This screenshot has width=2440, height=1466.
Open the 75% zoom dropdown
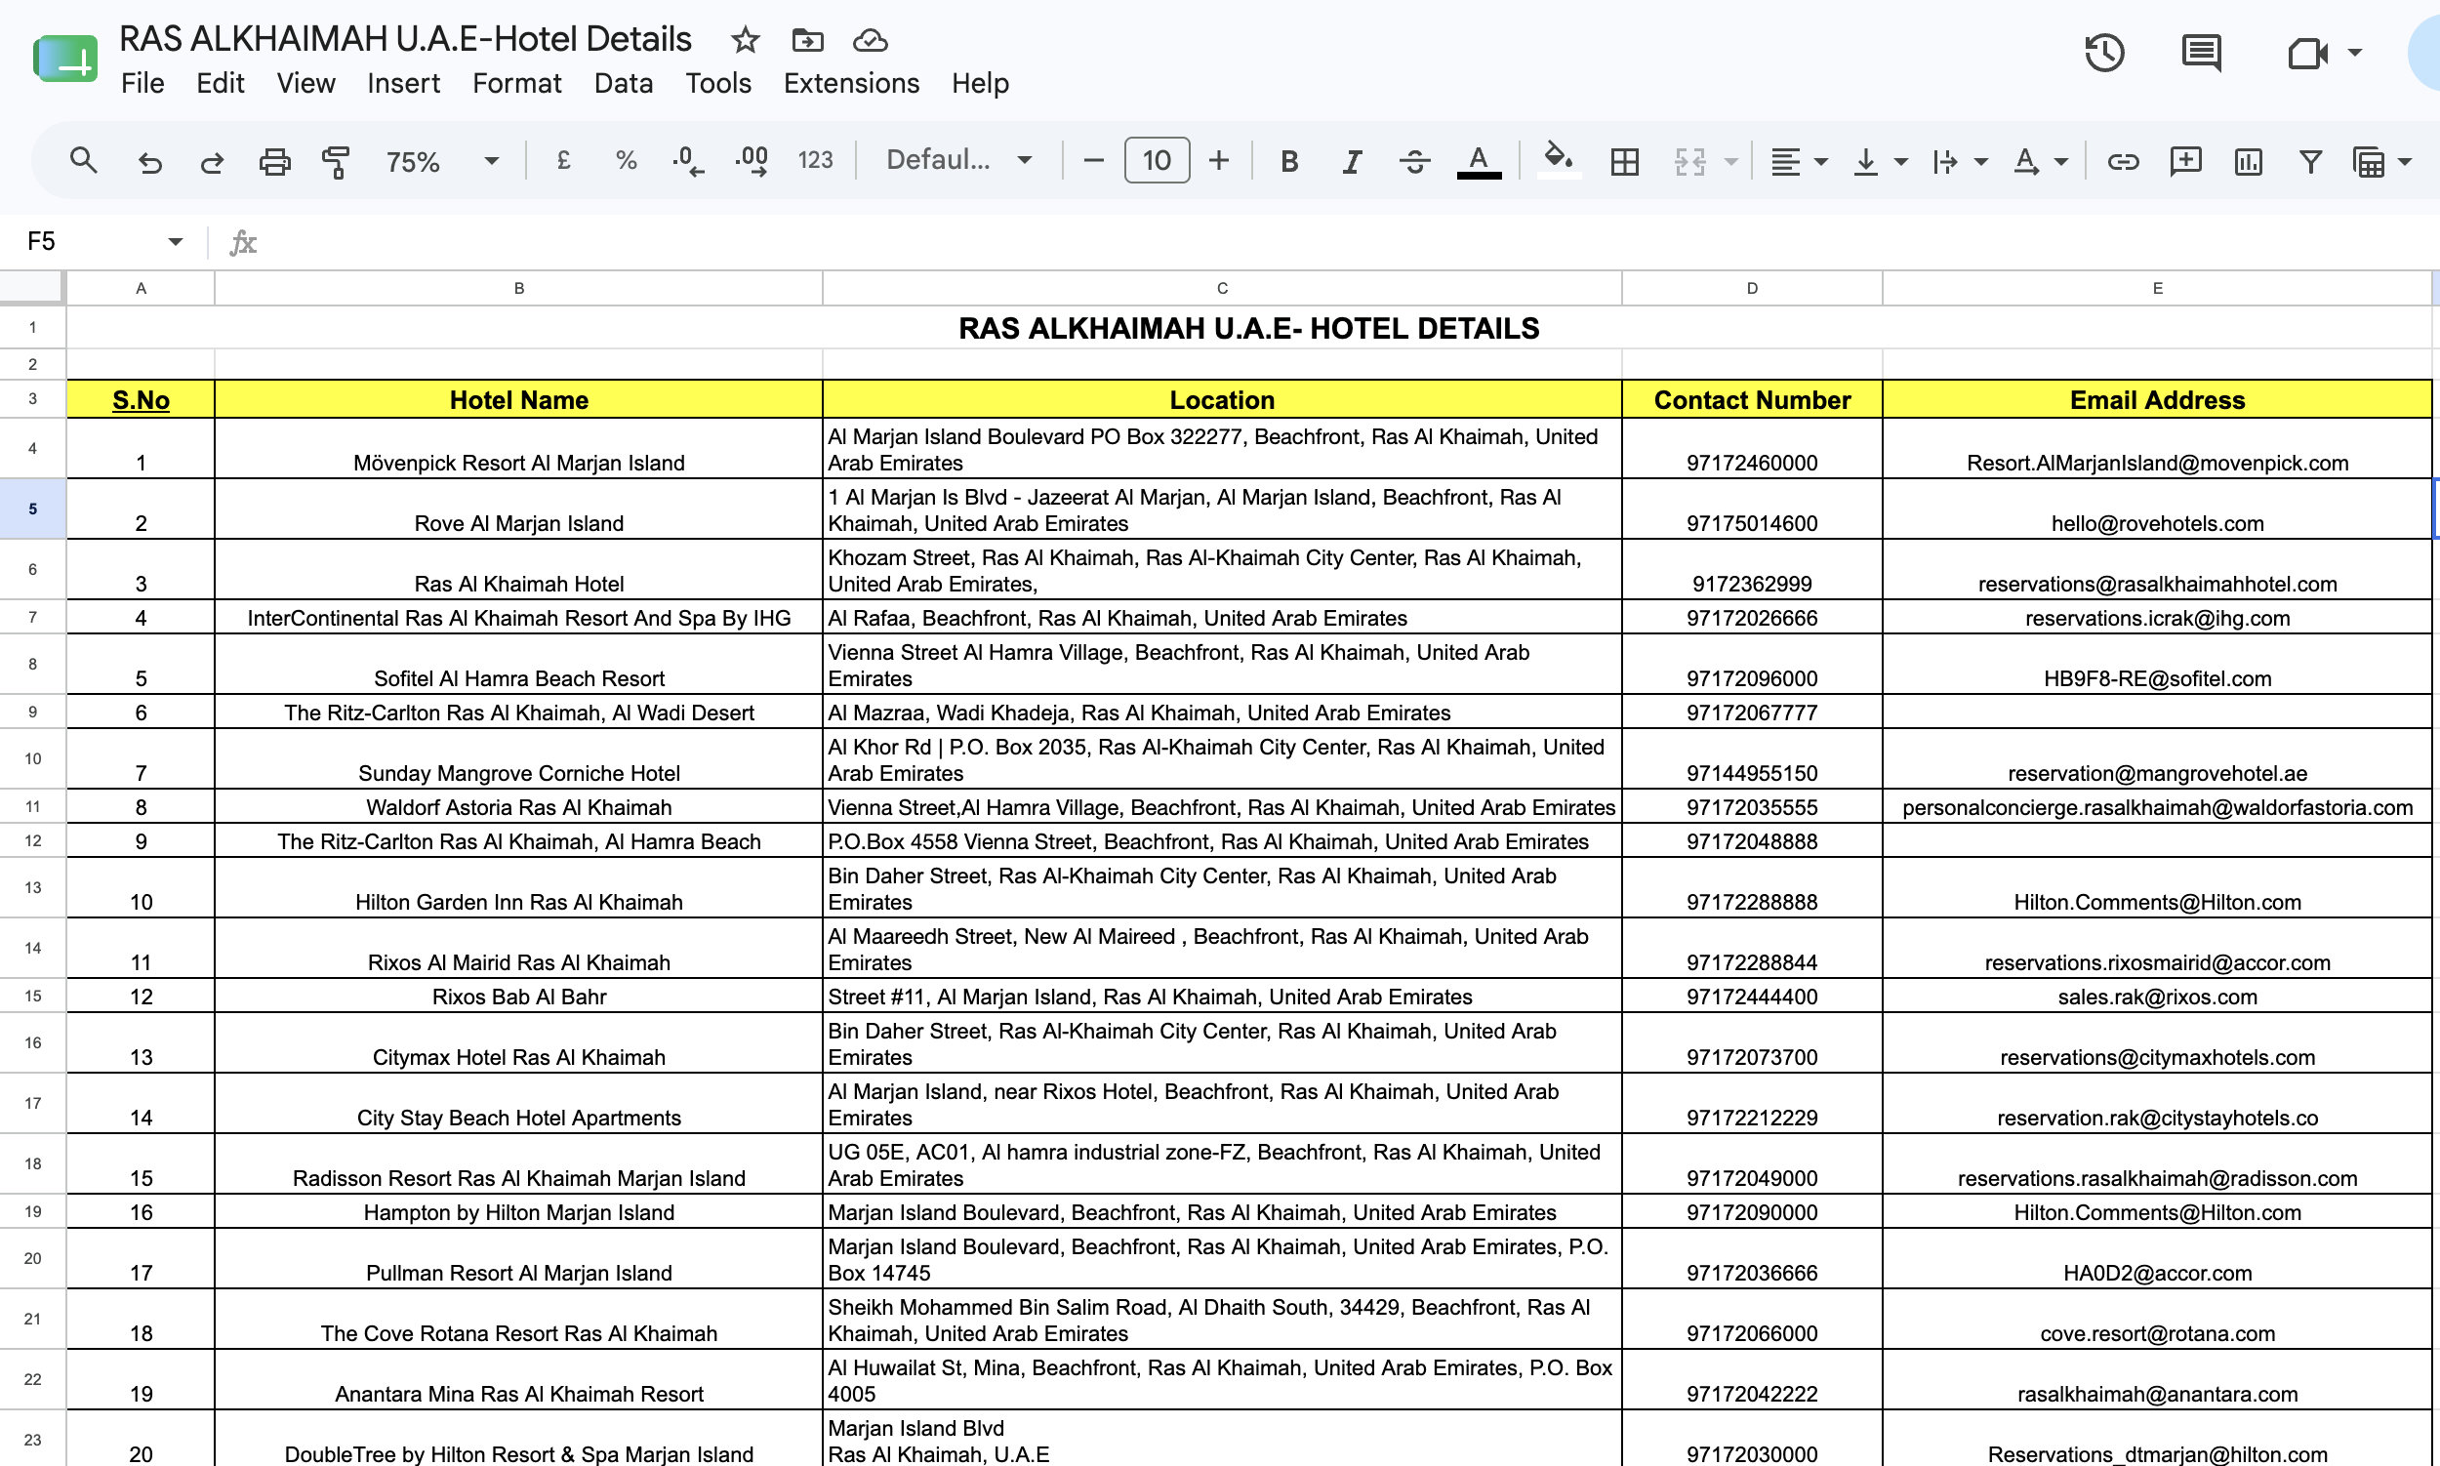[x=441, y=161]
